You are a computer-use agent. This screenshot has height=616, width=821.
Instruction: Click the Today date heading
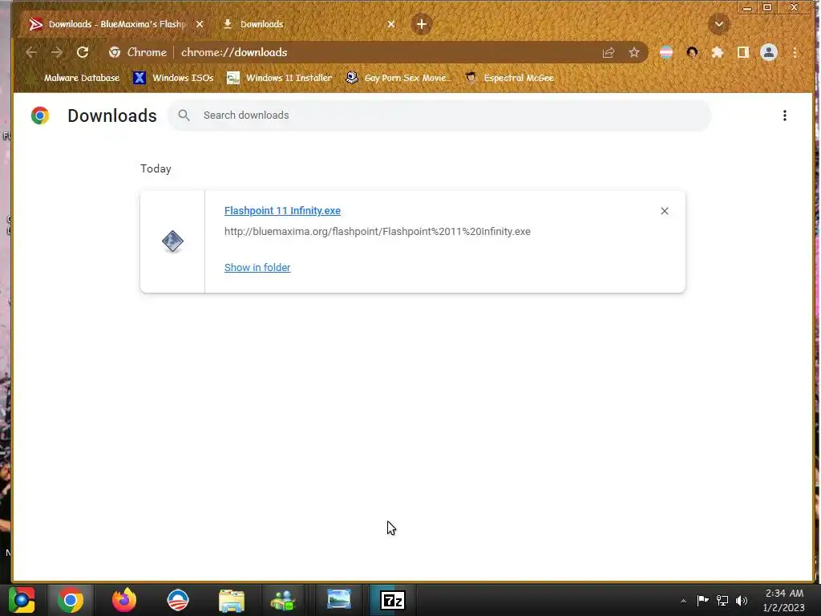pos(156,168)
